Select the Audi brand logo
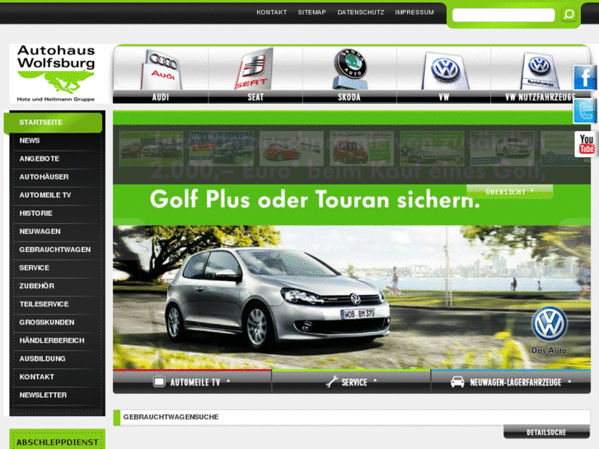 point(161,70)
